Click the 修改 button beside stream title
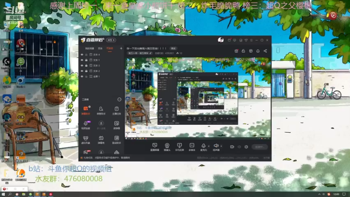The height and width of the screenshot is (197, 350). point(173,49)
